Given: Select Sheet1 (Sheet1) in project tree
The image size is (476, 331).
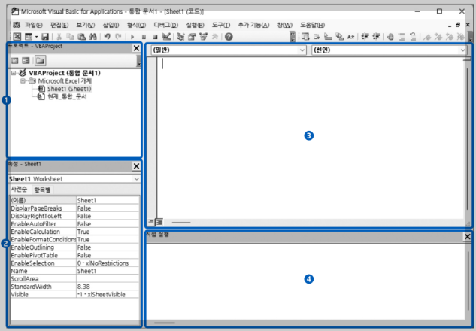Looking at the screenshot, I should 69,89.
